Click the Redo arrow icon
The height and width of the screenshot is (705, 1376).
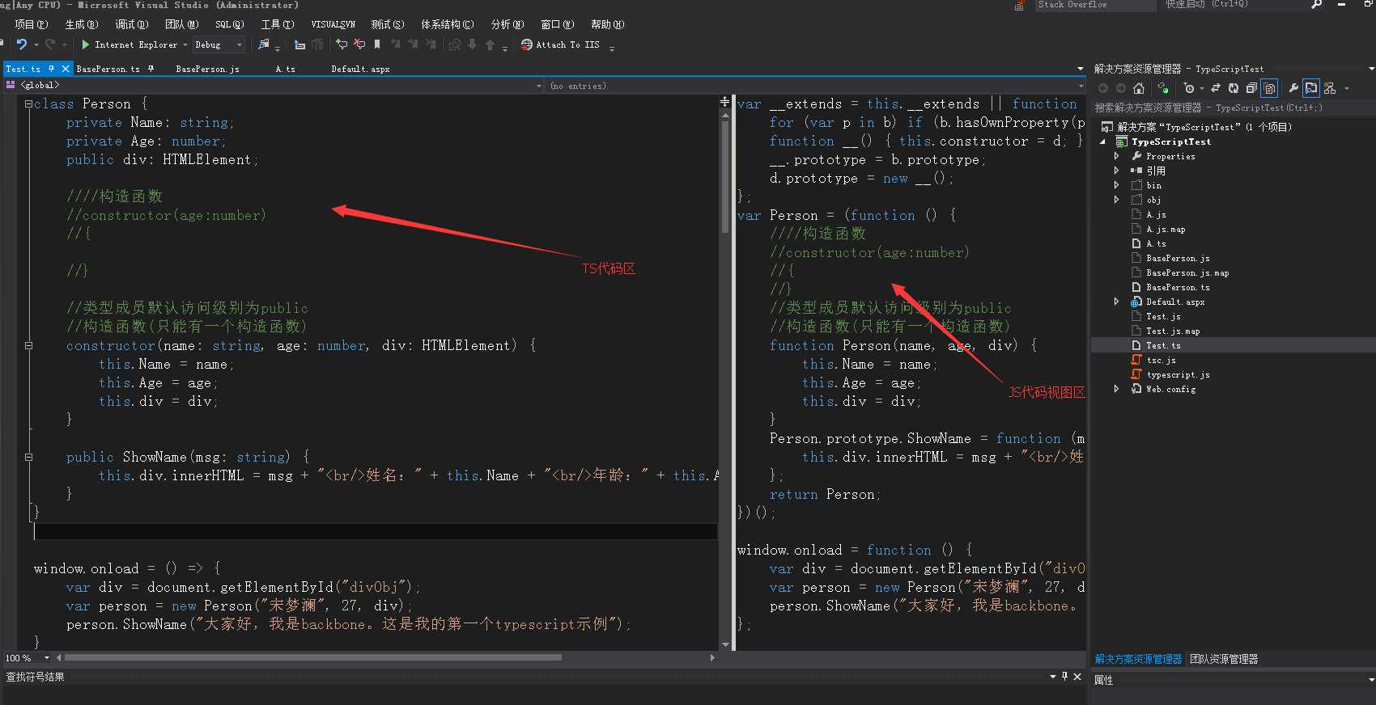click(50, 44)
